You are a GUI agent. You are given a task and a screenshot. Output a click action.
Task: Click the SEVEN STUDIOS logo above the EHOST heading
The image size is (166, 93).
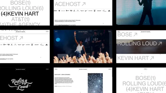(20, 32)
